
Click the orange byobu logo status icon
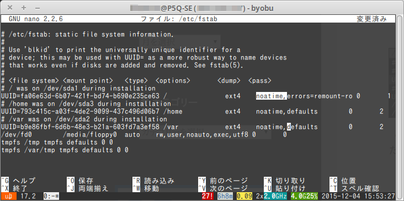point(9,197)
